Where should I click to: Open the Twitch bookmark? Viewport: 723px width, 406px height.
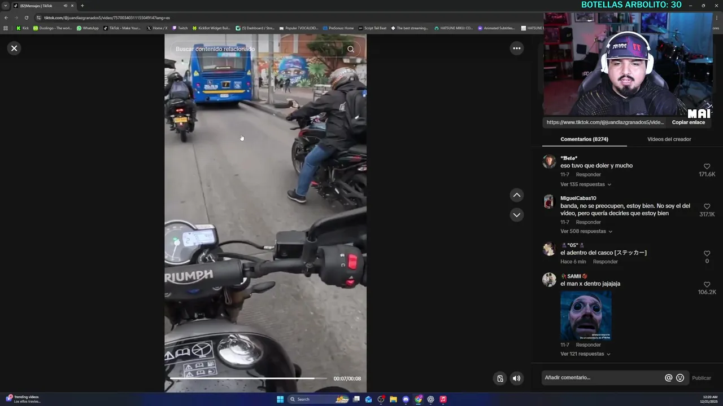(180, 28)
